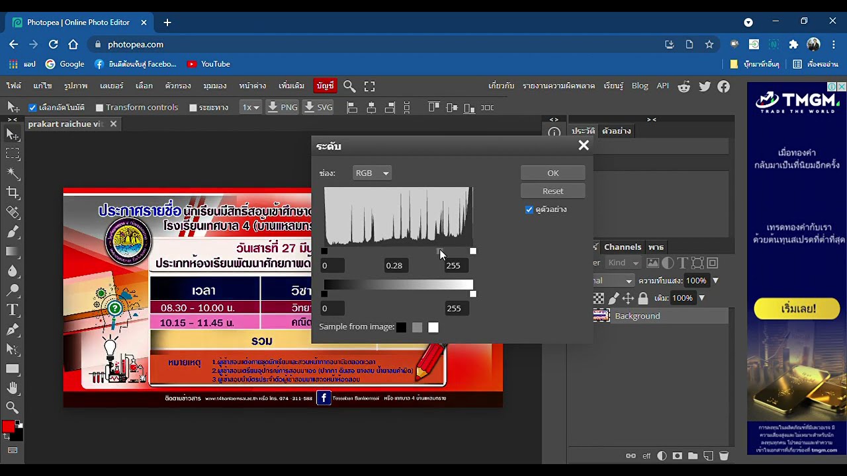Select the Hand tool
The width and height of the screenshot is (847, 476).
13,388
